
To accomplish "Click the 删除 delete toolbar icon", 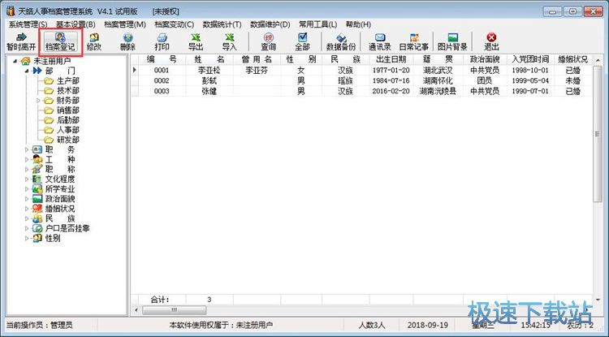I will [x=127, y=41].
